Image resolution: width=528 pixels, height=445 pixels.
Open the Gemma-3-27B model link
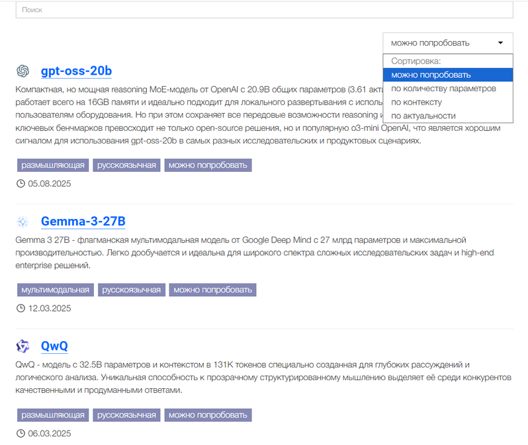pyautogui.click(x=83, y=222)
